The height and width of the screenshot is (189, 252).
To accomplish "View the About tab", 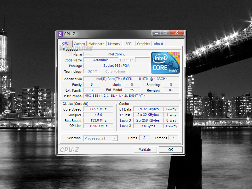I will (x=158, y=44).
